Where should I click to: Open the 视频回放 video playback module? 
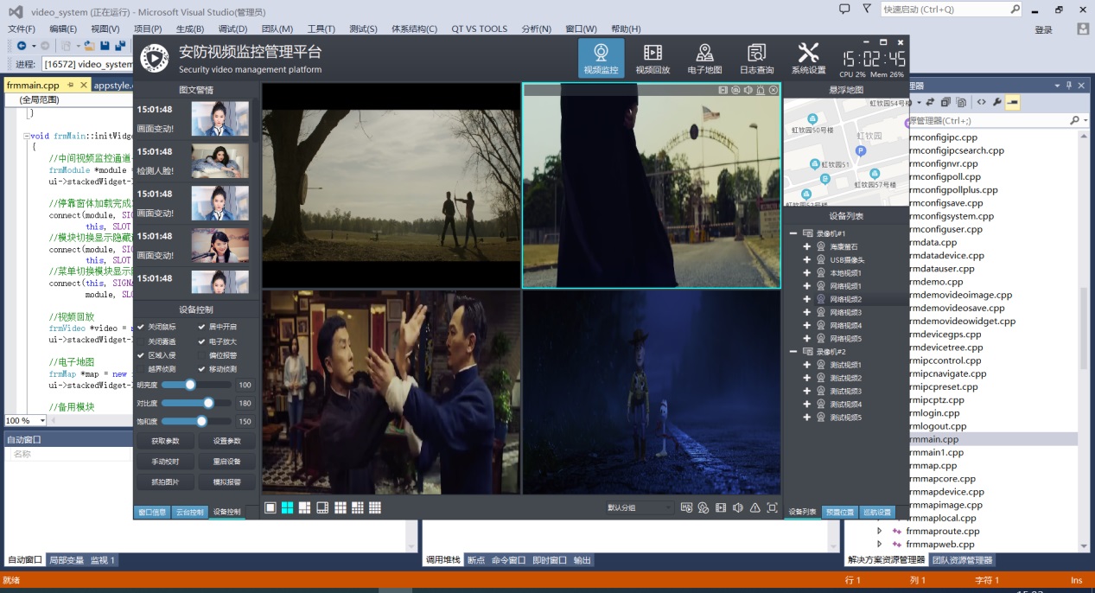point(653,58)
